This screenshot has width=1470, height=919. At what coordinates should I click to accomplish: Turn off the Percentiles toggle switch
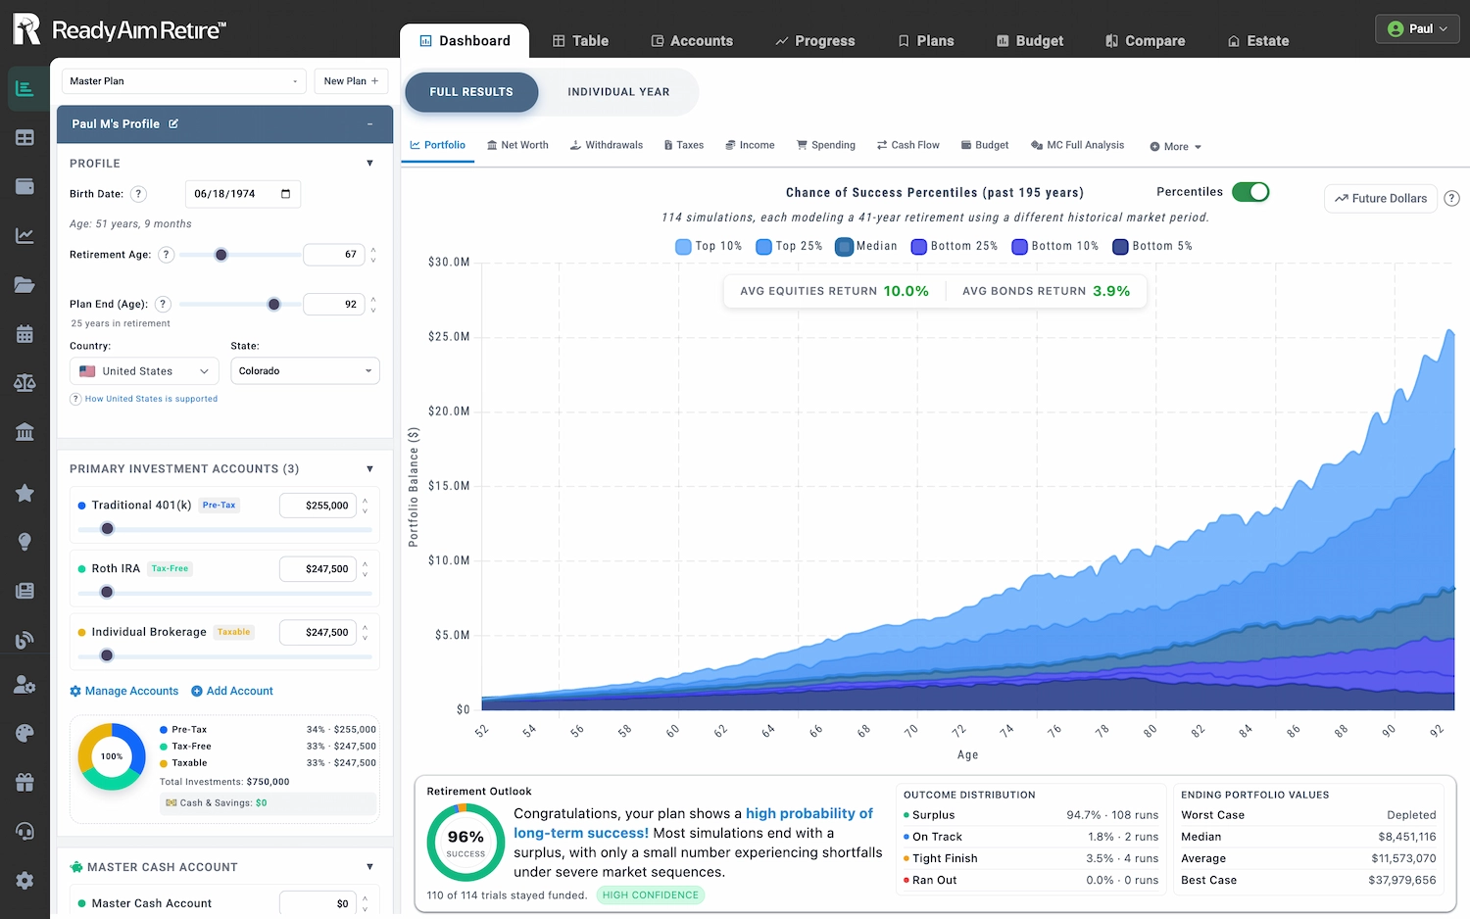[1249, 192]
